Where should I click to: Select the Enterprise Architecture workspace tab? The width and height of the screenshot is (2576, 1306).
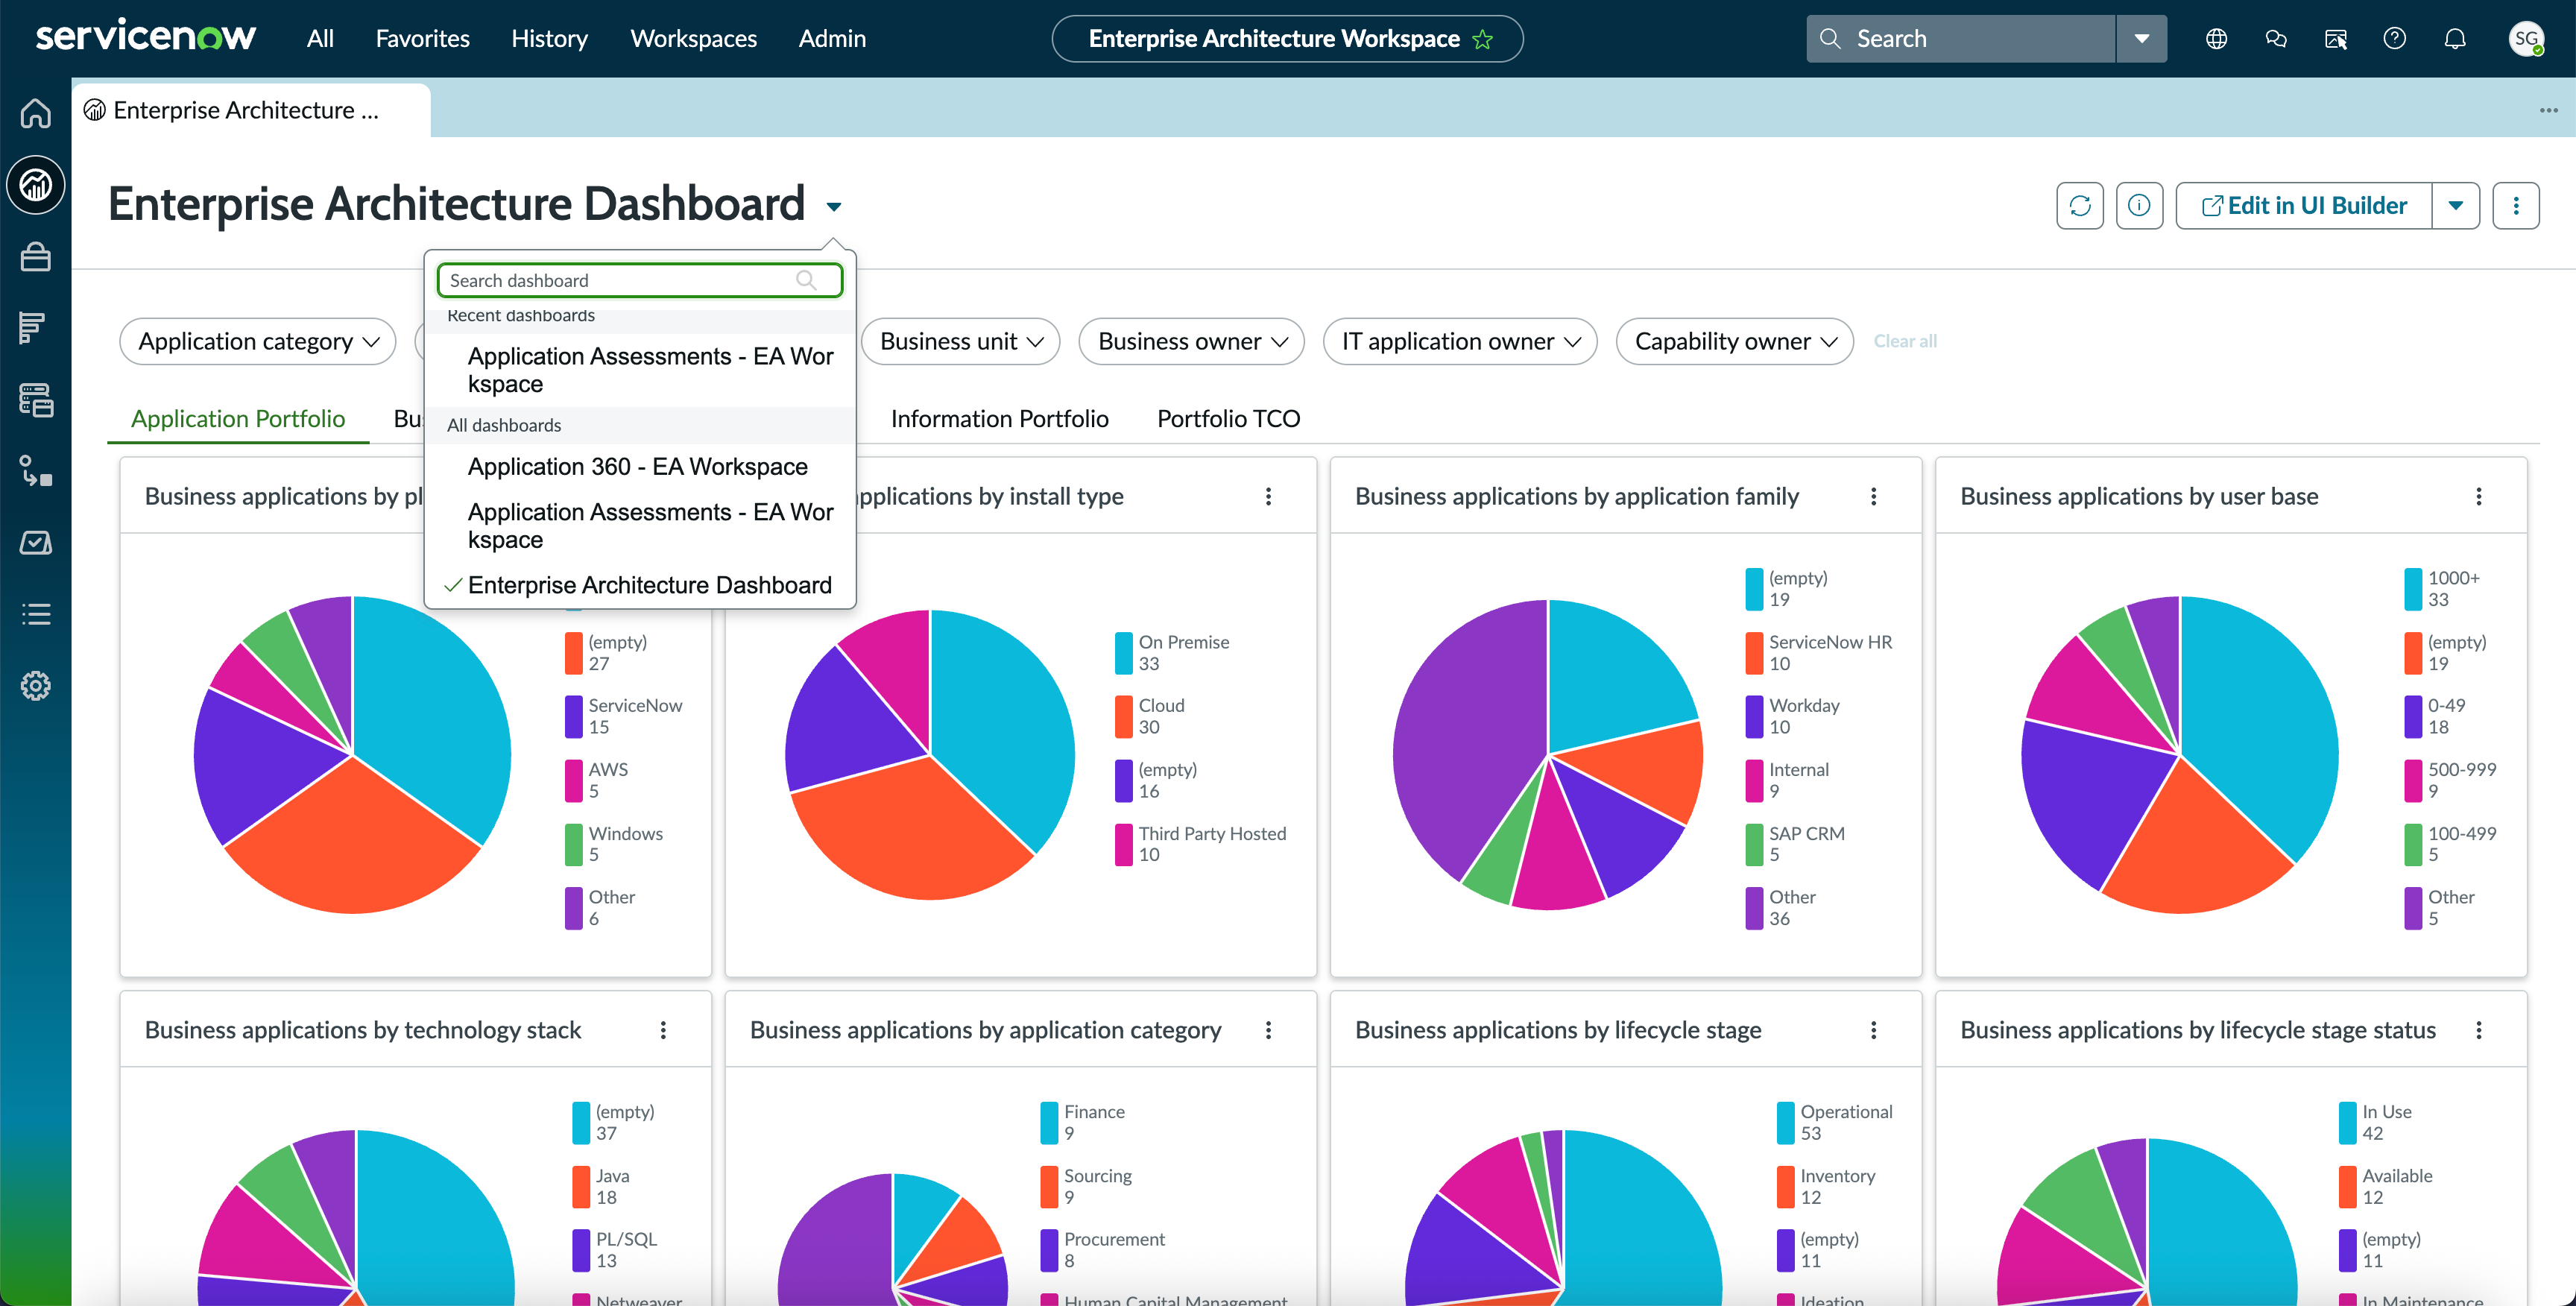pyautogui.click(x=250, y=110)
